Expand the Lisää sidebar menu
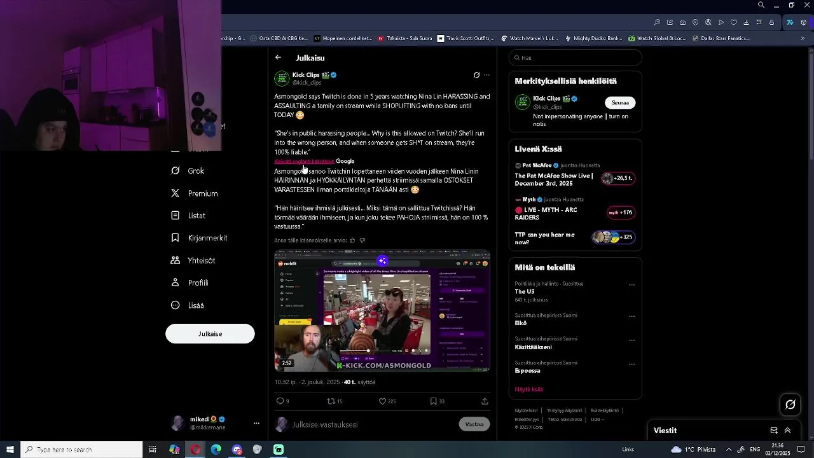 coord(188,305)
